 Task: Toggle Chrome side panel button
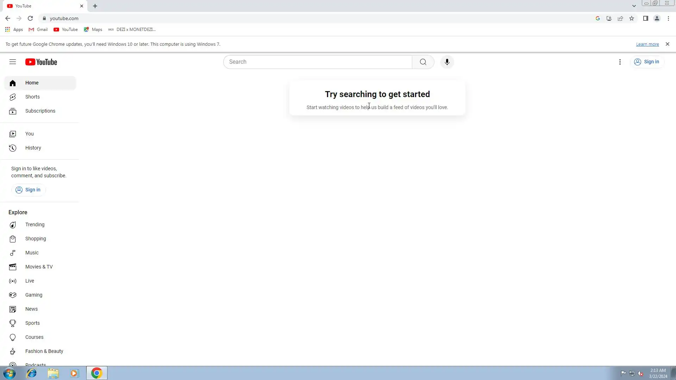(645, 18)
